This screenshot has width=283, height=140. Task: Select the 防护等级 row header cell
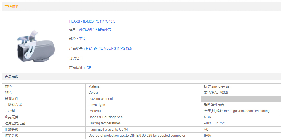coord(12,136)
